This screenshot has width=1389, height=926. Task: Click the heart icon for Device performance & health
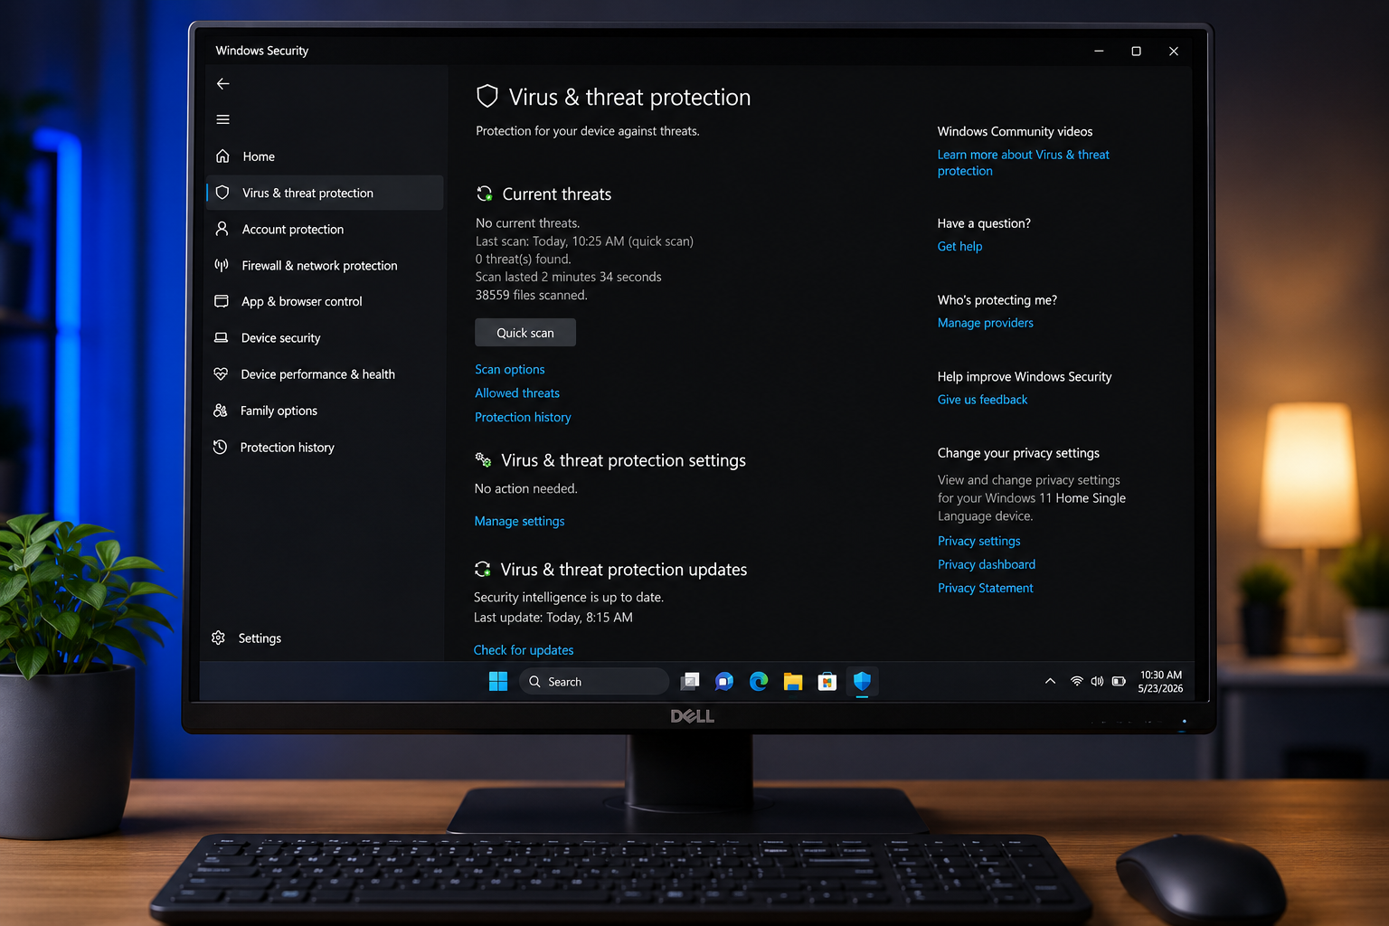coord(221,373)
